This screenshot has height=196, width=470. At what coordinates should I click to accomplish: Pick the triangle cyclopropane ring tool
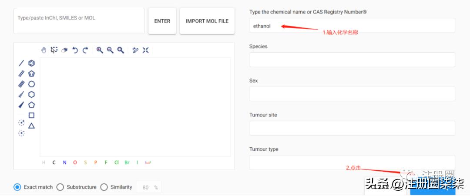[x=31, y=126]
